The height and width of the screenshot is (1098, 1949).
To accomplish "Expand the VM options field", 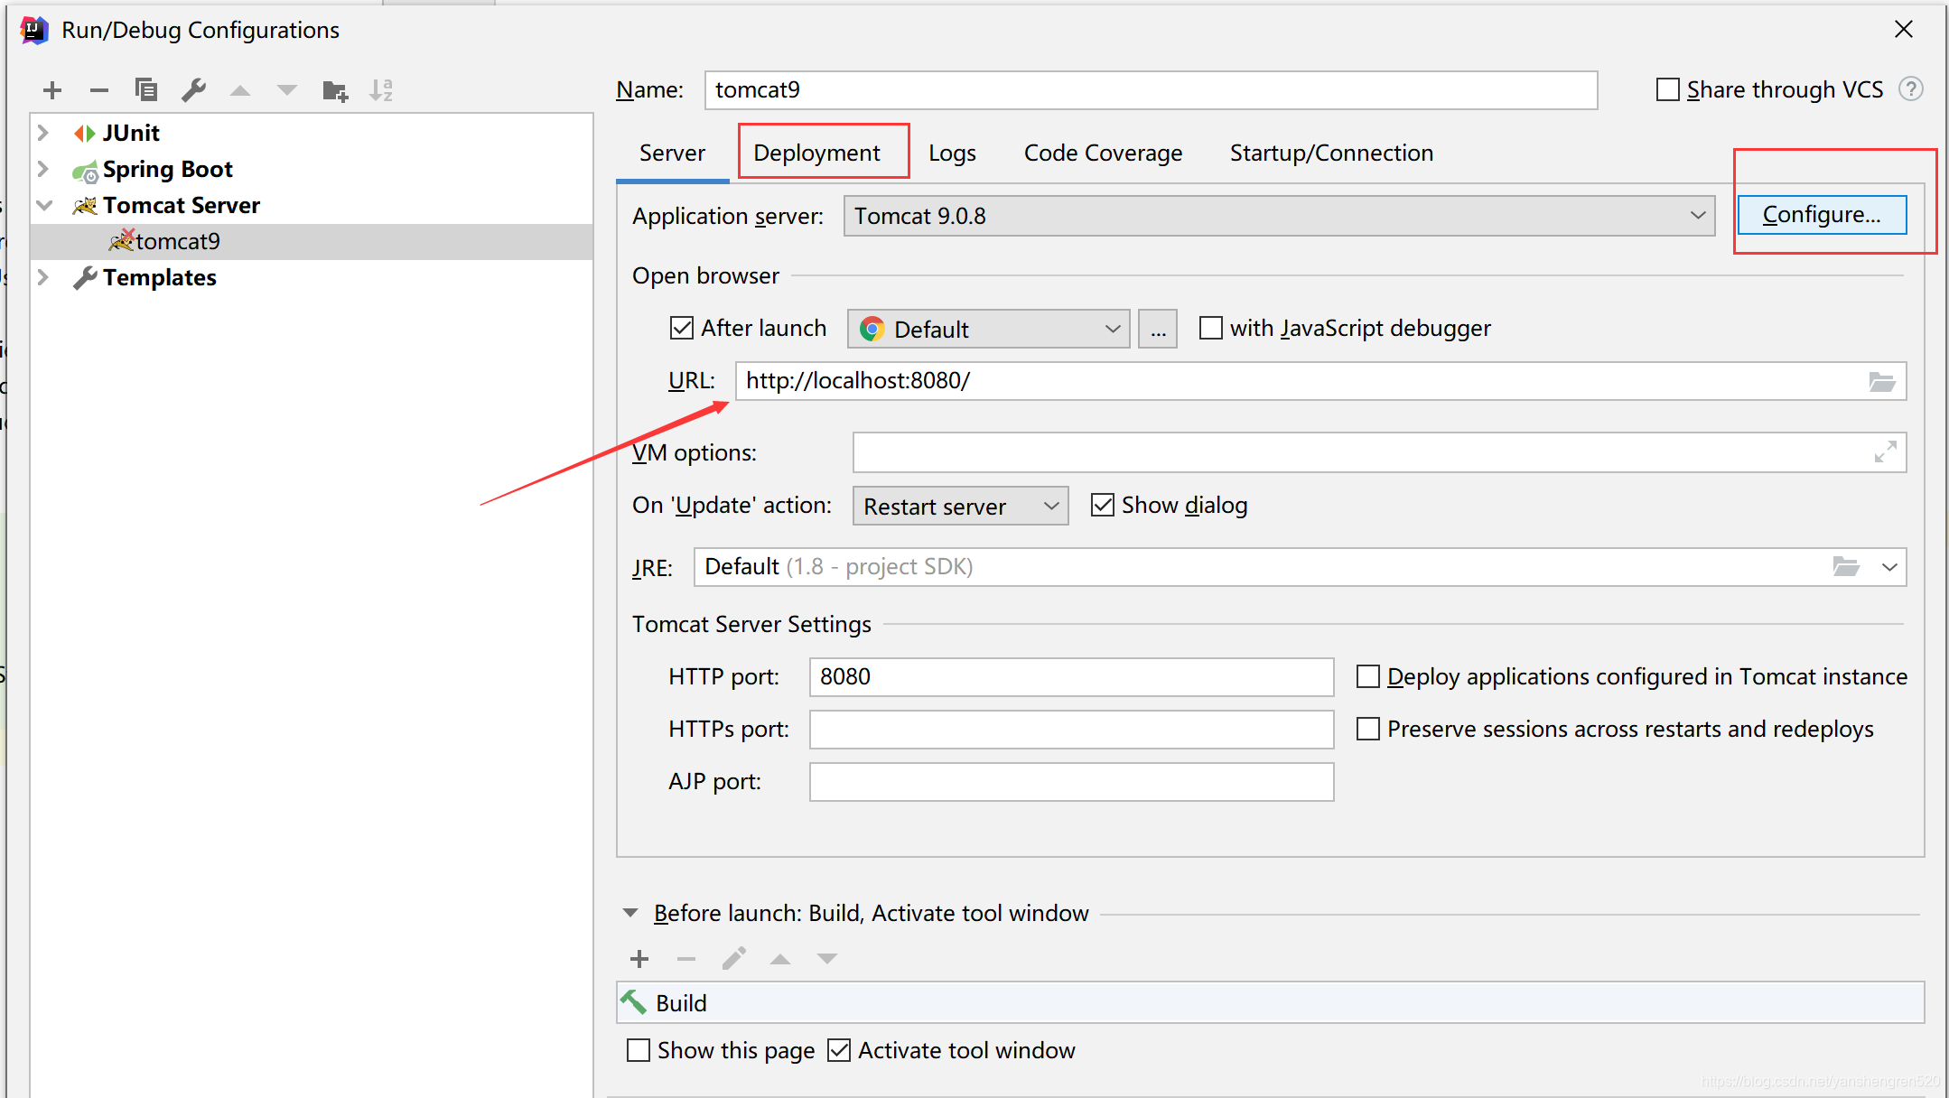I will click(x=1885, y=452).
